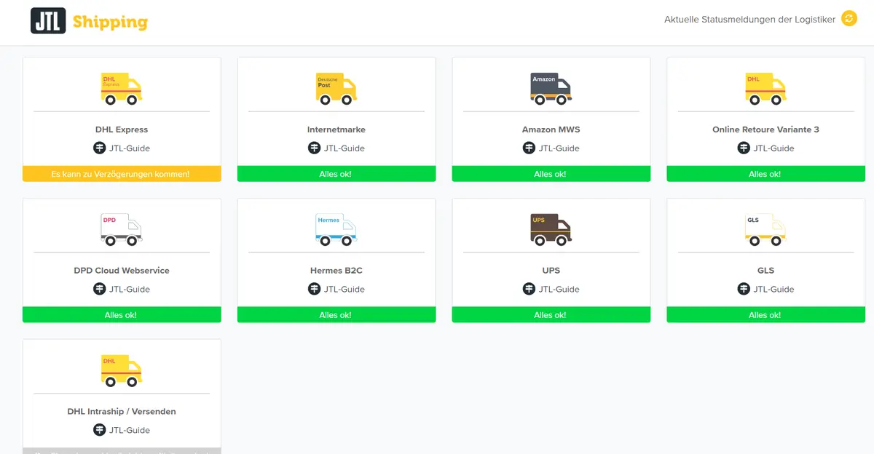Open JTL-Guide link for GLS
This screenshot has width=874, height=454.
coord(774,290)
